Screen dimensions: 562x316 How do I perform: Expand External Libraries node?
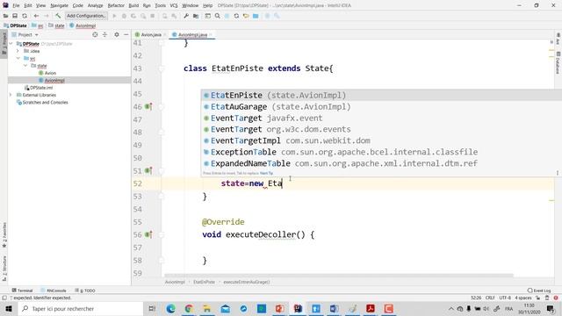[x=11, y=95]
